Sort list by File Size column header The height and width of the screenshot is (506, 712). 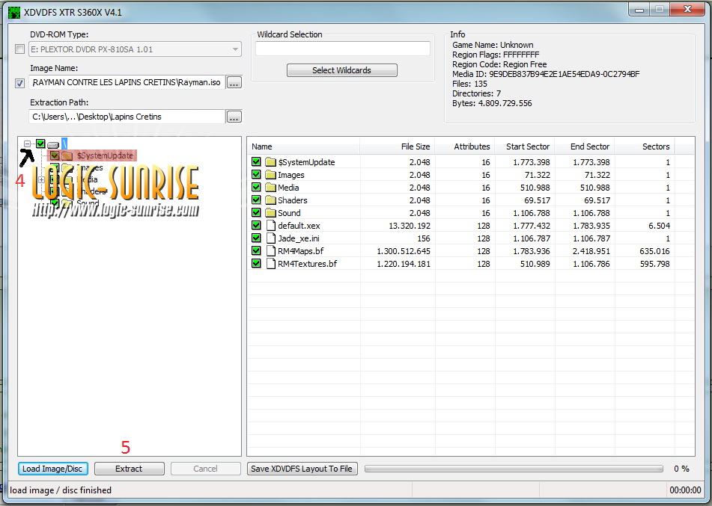[398, 146]
